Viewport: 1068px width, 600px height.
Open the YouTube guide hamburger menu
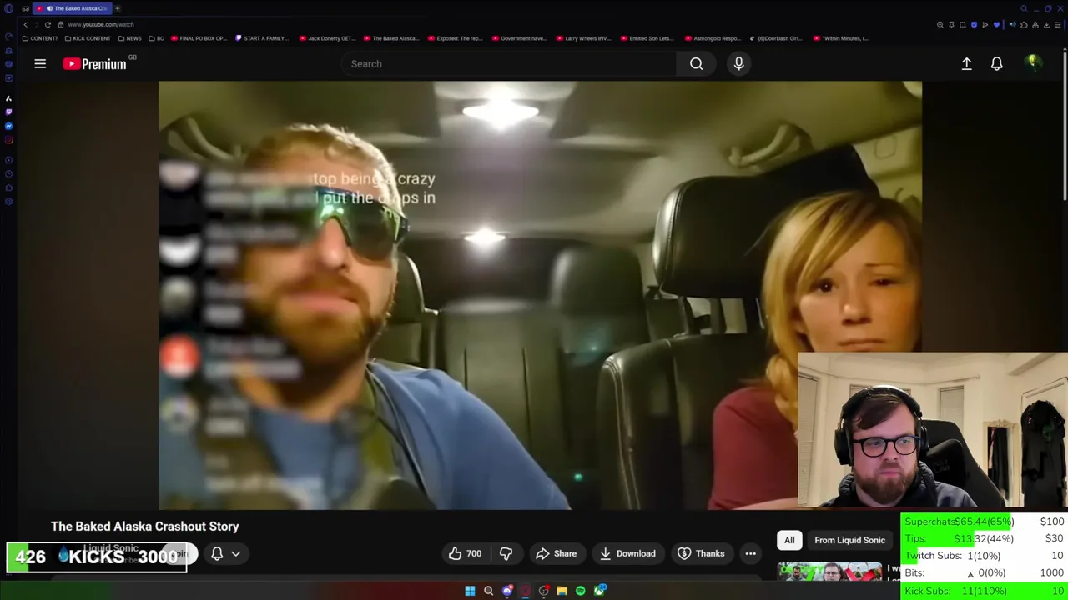click(x=40, y=63)
